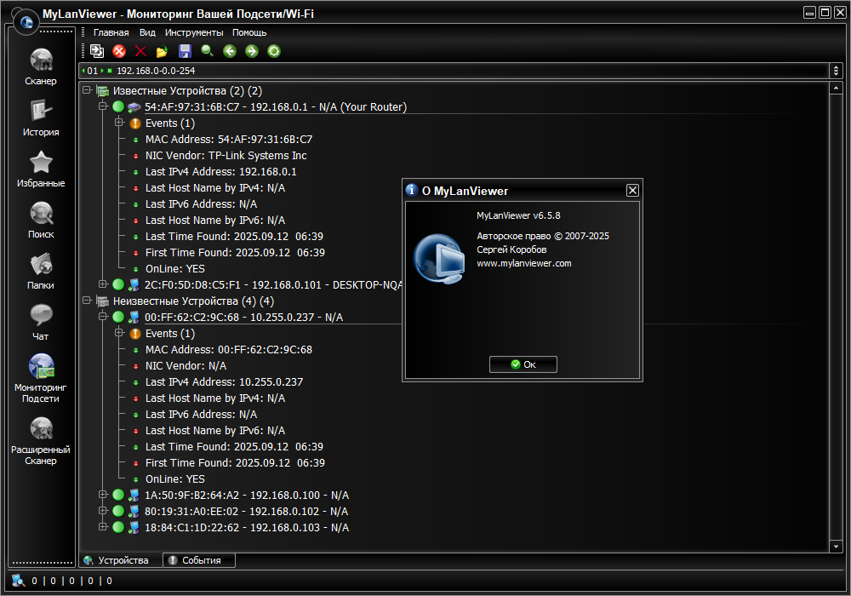Screen dimensions: 851x596
Task: Select "NIC Vendor: TP-Link Systems Inc" row
Action: pos(226,155)
